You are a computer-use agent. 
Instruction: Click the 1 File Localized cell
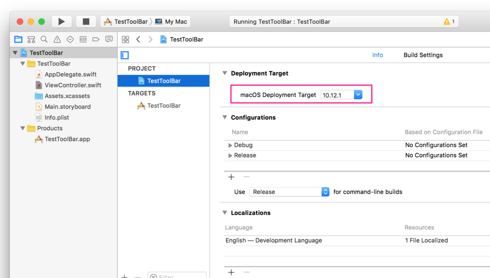[426, 240]
